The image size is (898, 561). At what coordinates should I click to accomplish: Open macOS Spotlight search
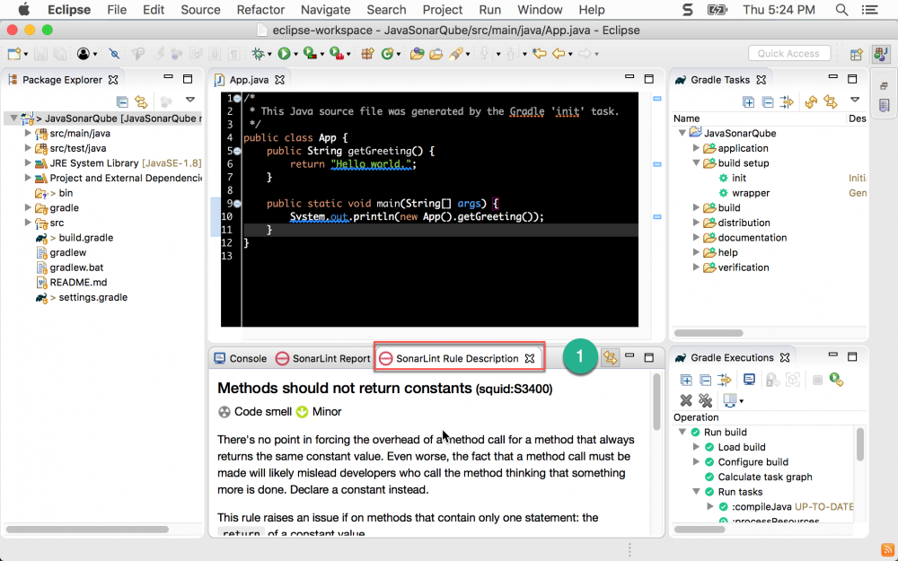[841, 10]
